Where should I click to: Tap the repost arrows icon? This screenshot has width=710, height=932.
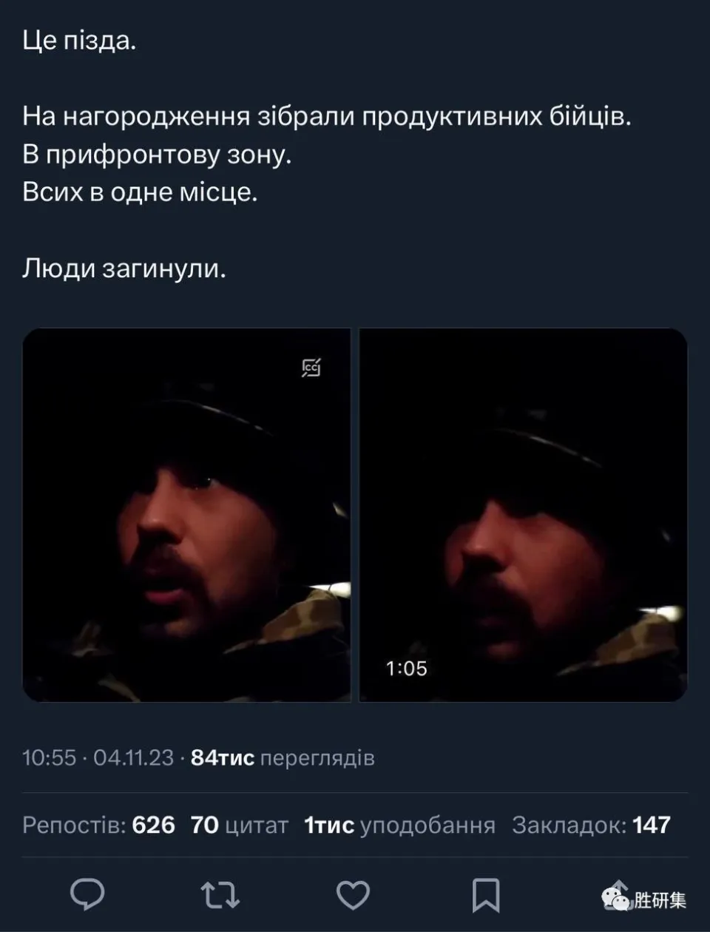[220, 894]
